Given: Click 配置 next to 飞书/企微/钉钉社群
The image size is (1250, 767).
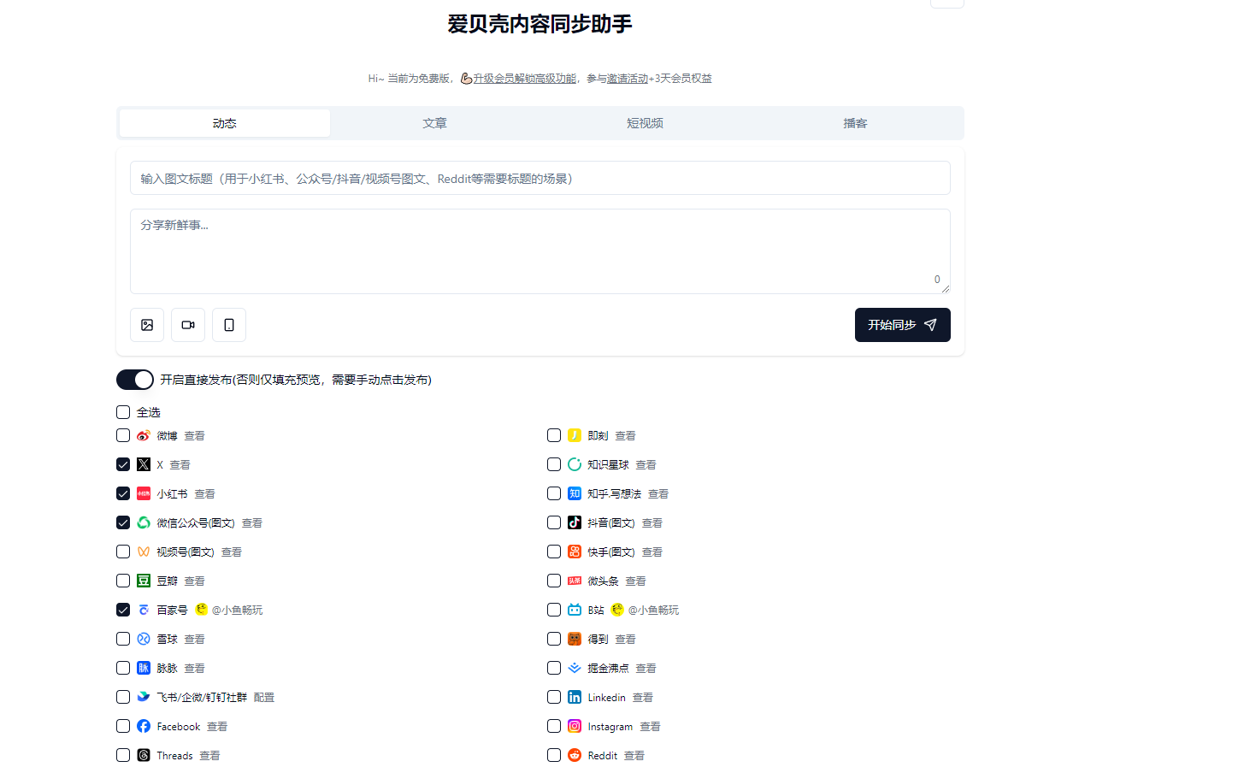Looking at the screenshot, I should tap(264, 698).
